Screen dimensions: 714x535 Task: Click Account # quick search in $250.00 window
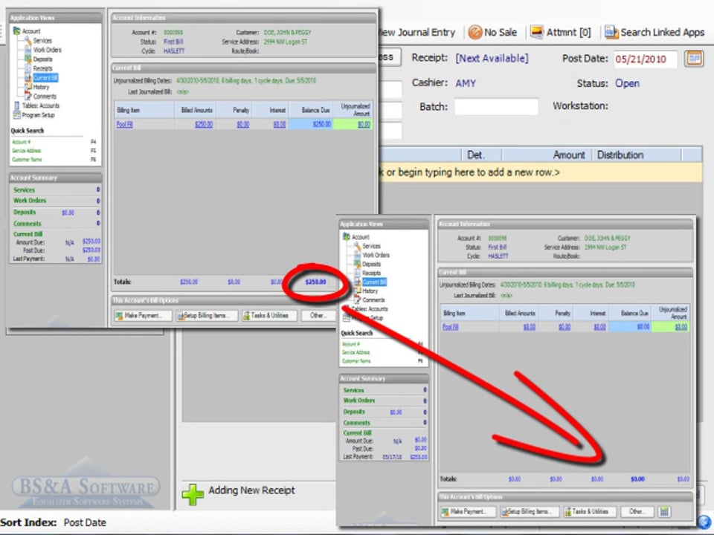pos(21,141)
